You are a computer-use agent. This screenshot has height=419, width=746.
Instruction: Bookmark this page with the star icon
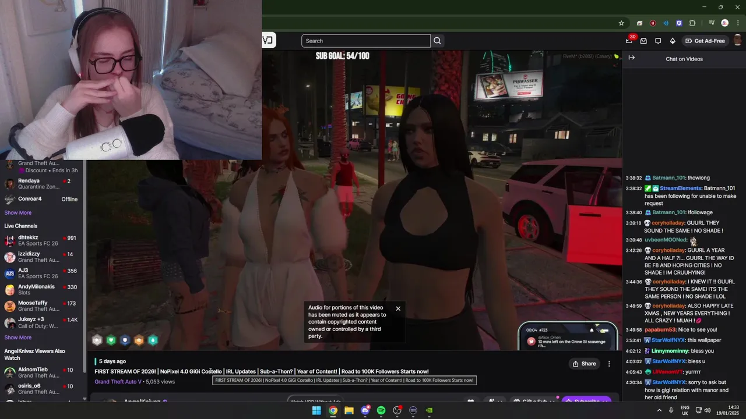click(621, 23)
